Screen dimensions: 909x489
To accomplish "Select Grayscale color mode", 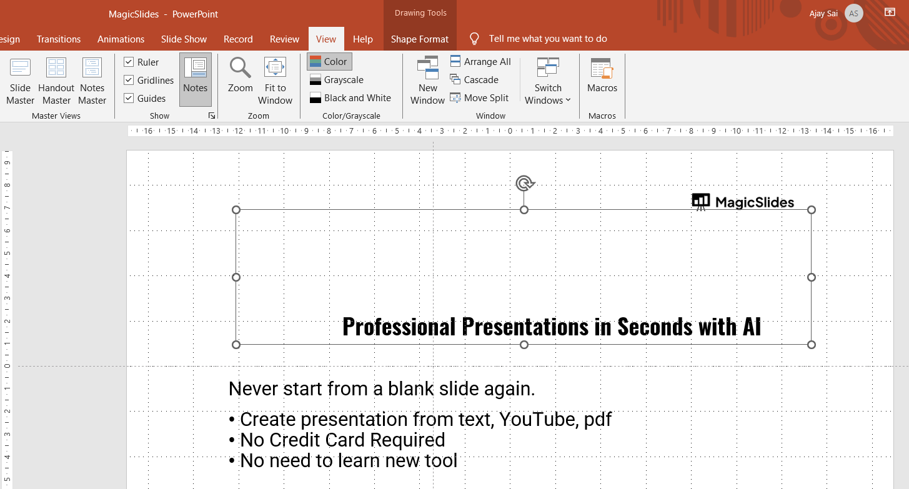I will coord(337,79).
